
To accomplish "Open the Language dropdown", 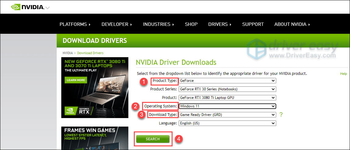I will tap(227, 123).
